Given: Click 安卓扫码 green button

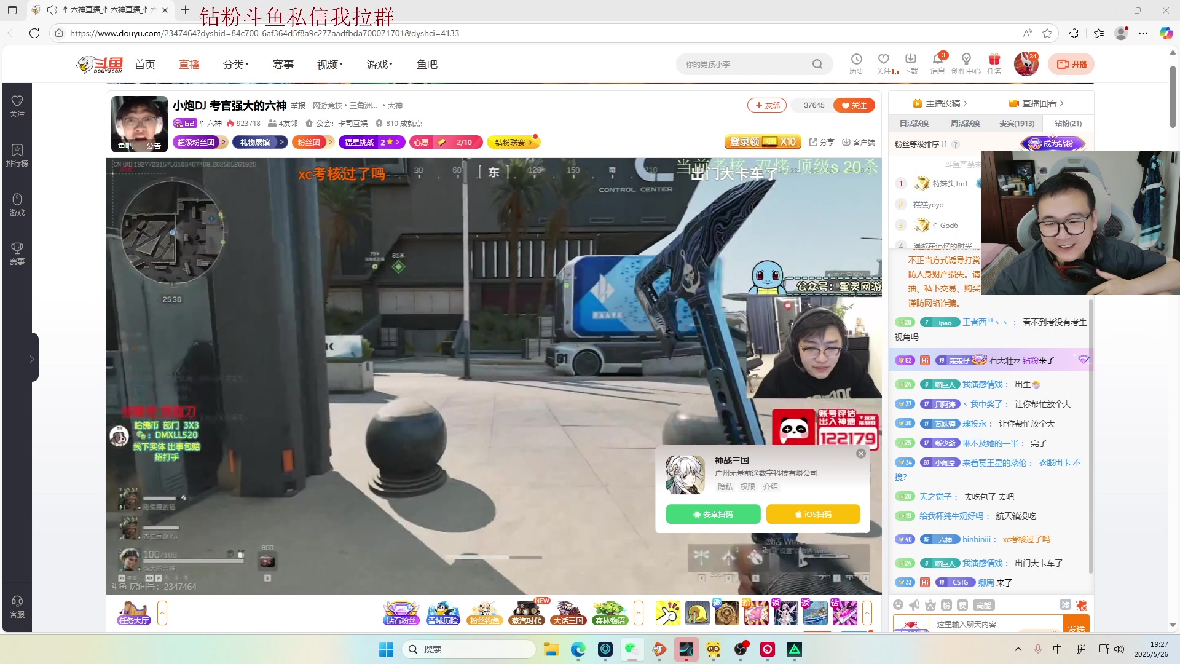Looking at the screenshot, I should pyautogui.click(x=713, y=514).
